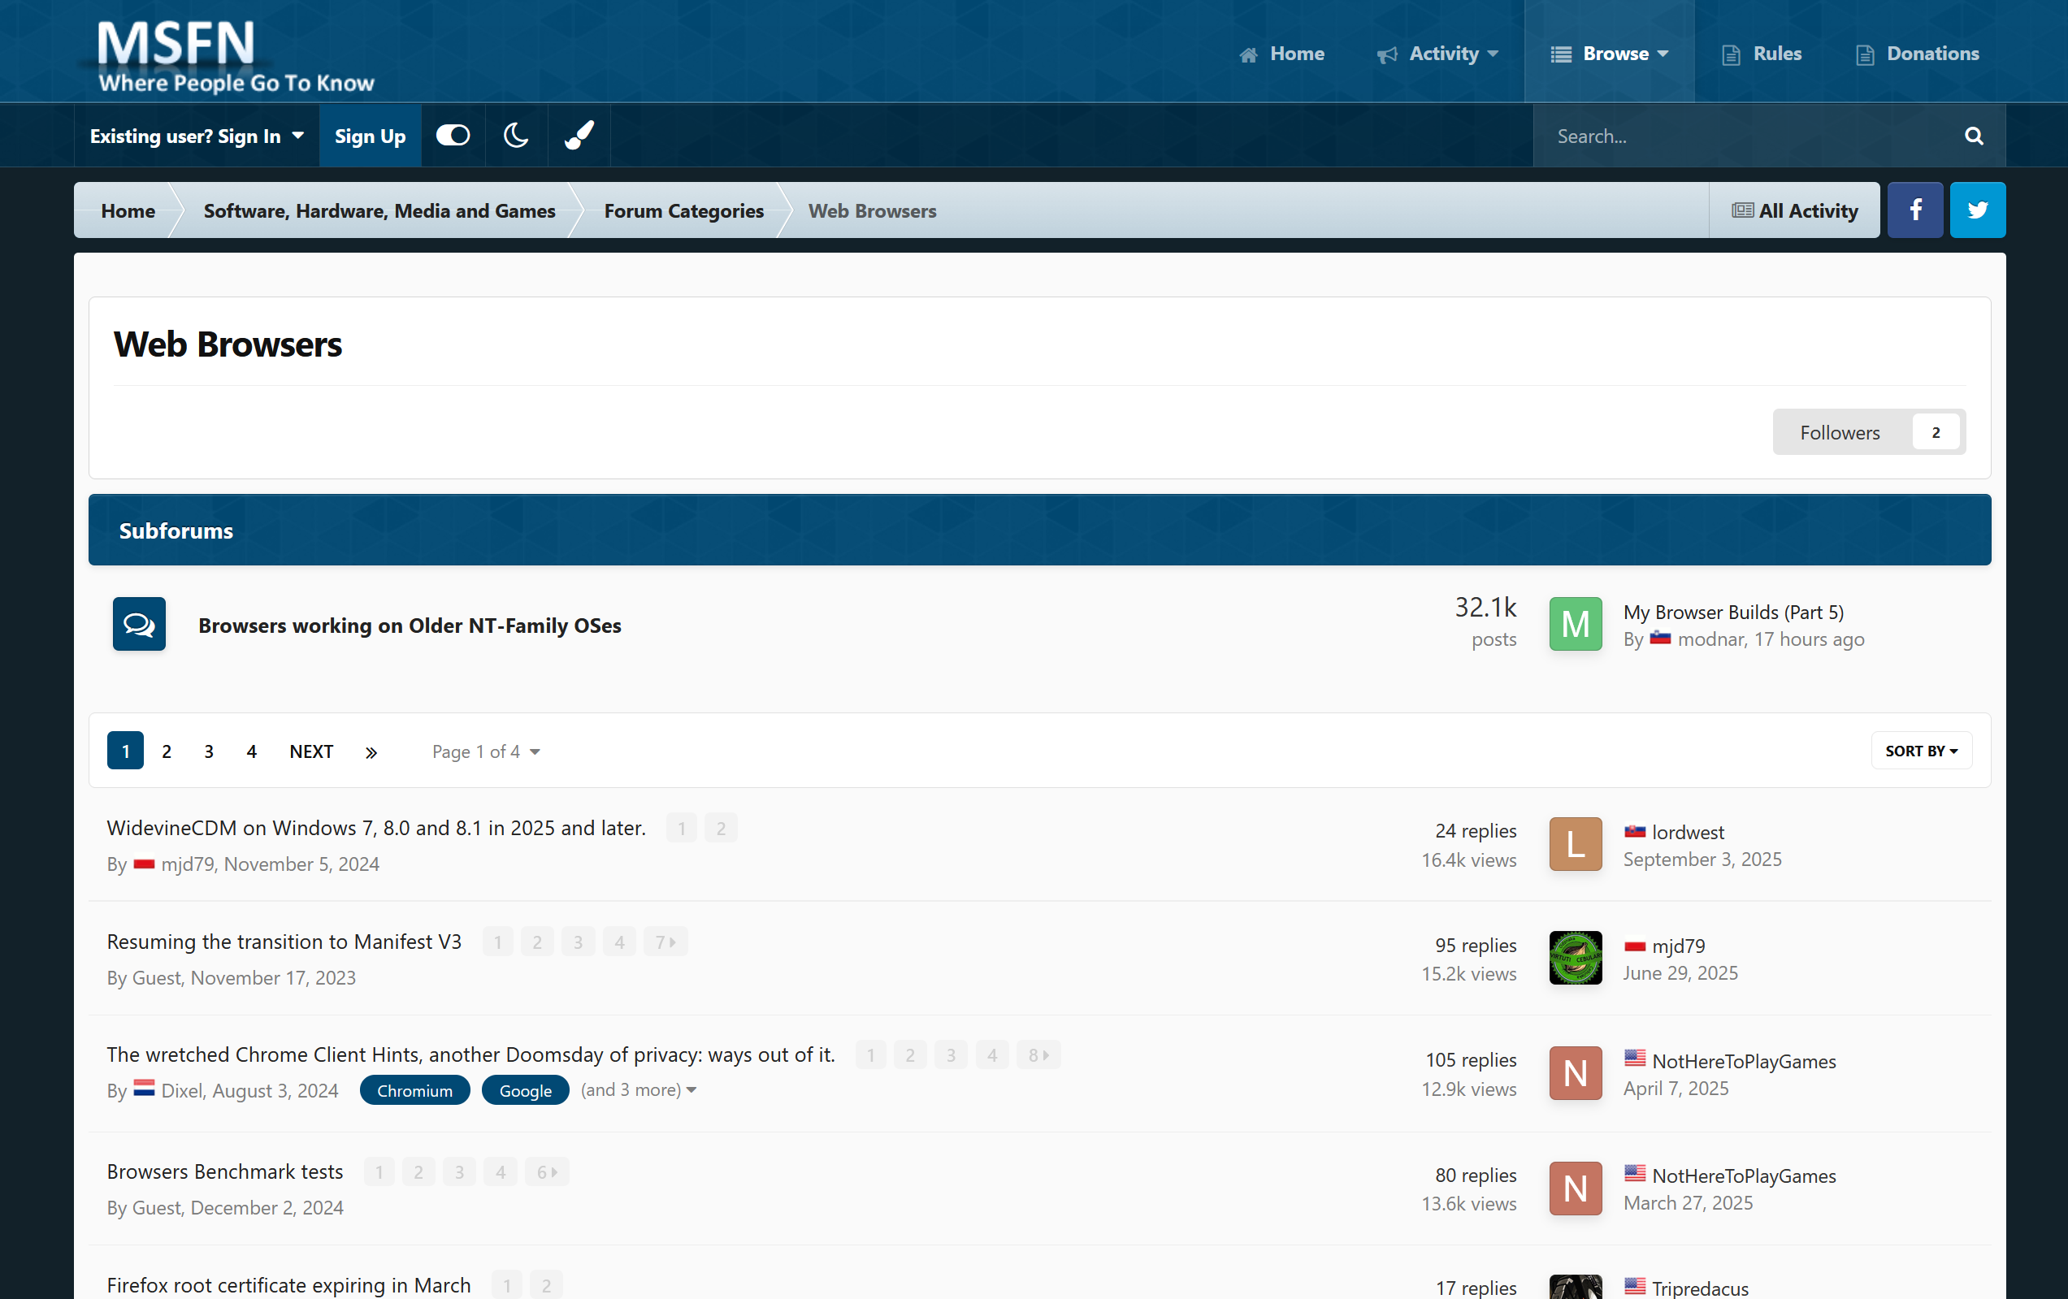This screenshot has width=2068, height=1299.
Task: Click the Facebook share icon
Action: click(1914, 210)
